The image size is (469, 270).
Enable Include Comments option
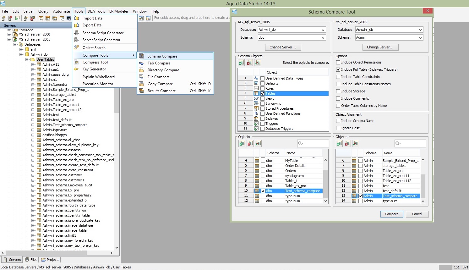click(338, 98)
